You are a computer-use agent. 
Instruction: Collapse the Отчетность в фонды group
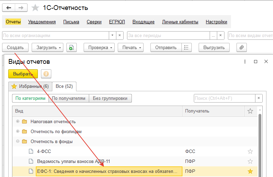point(18,141)
